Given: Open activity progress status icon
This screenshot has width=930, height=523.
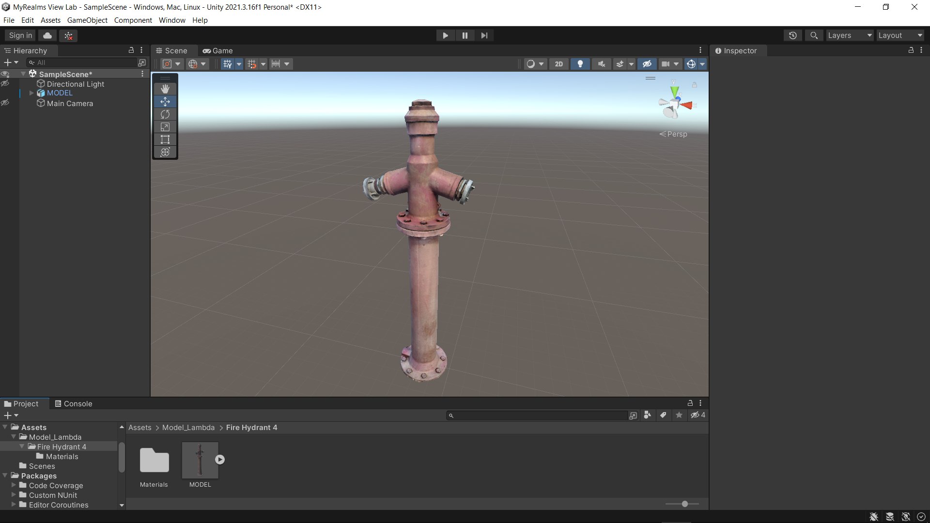Looking at the screenshot, I should tap(921, 517).
